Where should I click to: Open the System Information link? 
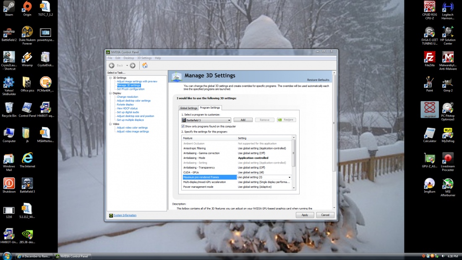[x=125, y=215]
